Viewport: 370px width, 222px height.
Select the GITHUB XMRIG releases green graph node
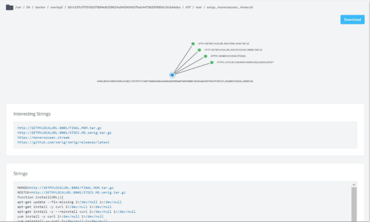coord(212,62)
